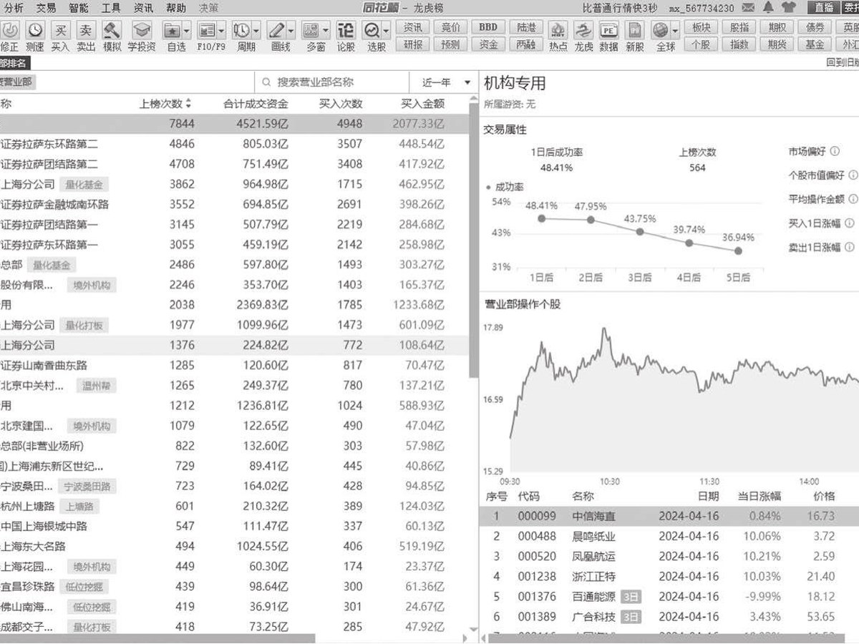Click the info icon beside 买入1日涨幅
The image size is (859, 644).
click(x=849, y=223)
